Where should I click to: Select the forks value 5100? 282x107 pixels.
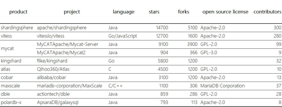coord(192,28)
